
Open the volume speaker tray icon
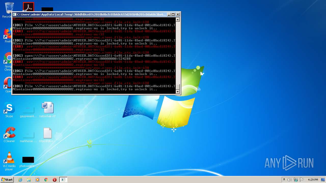click(290, 180)
